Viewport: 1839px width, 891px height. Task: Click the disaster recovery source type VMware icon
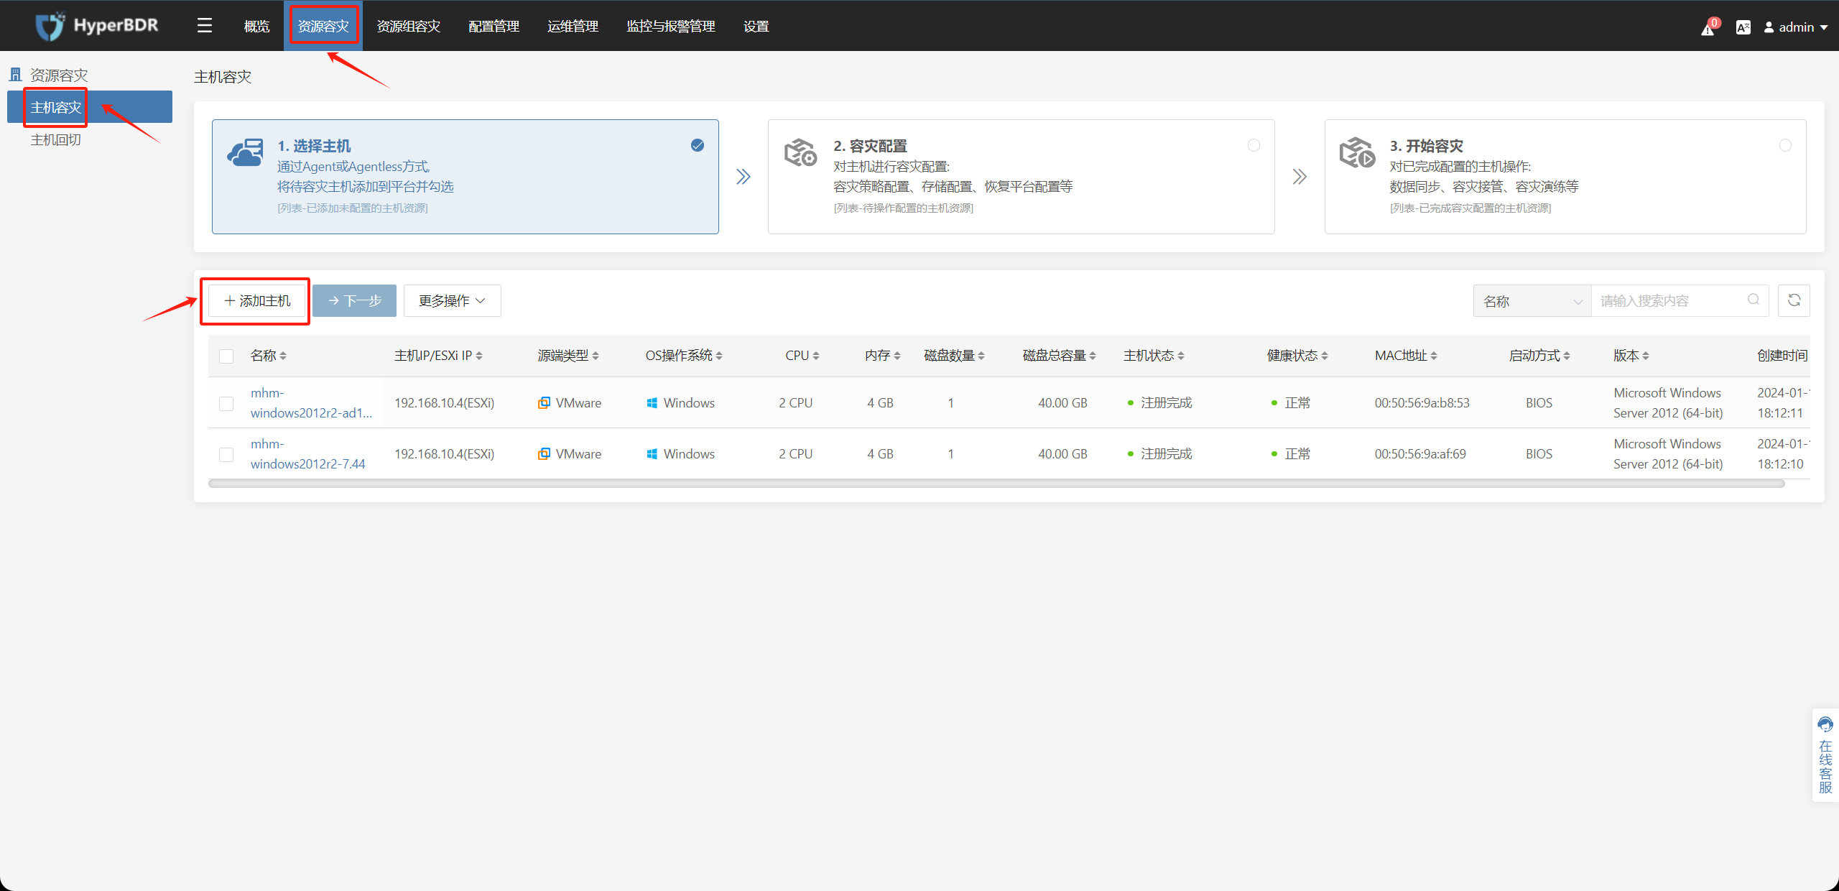(545, 402)
